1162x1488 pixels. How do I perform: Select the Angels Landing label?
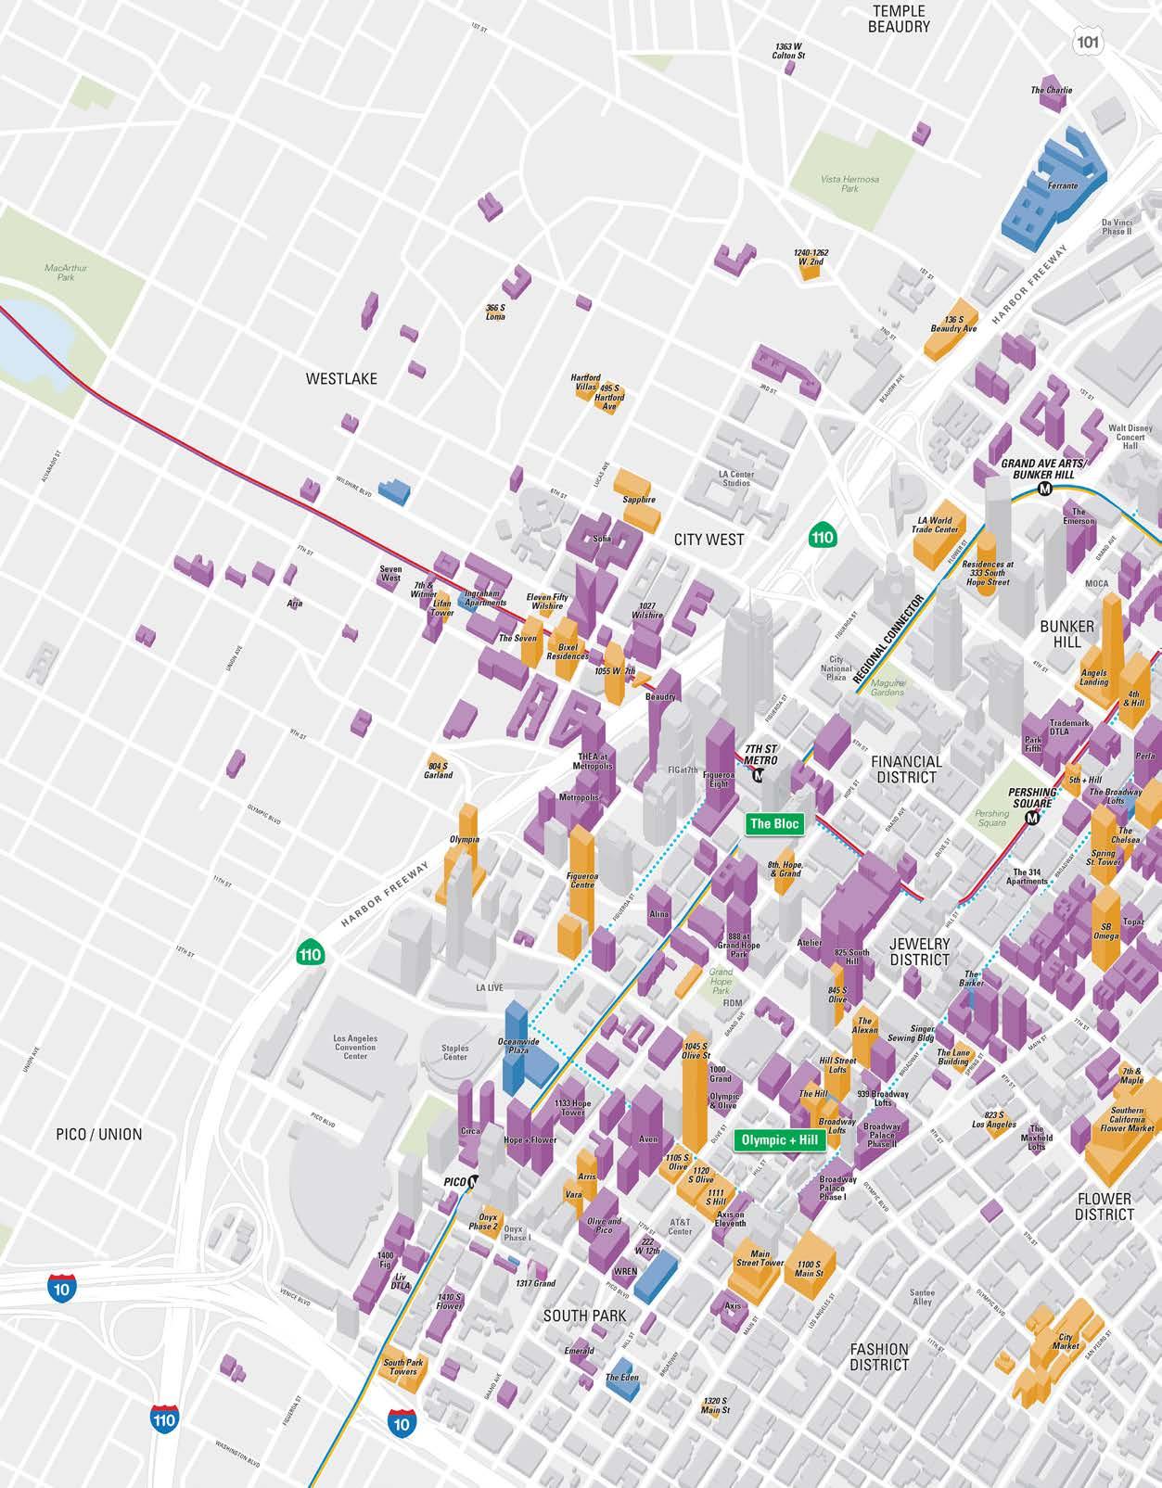pos(1093,678)
